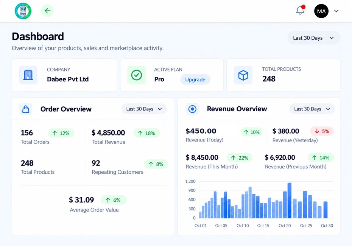The width and height of the screenshot is (352, 246).
Task: Click the portal logo icon
Action: 23,11
